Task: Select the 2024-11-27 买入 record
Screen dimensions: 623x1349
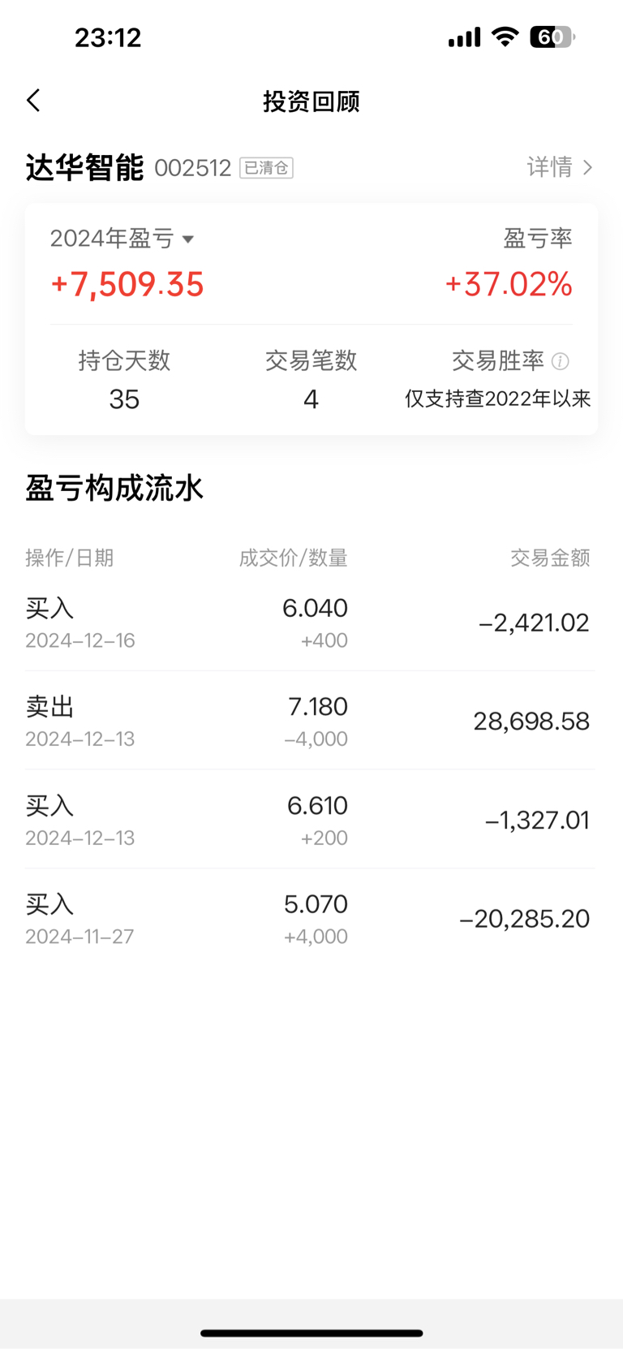Action: point(309,919)
